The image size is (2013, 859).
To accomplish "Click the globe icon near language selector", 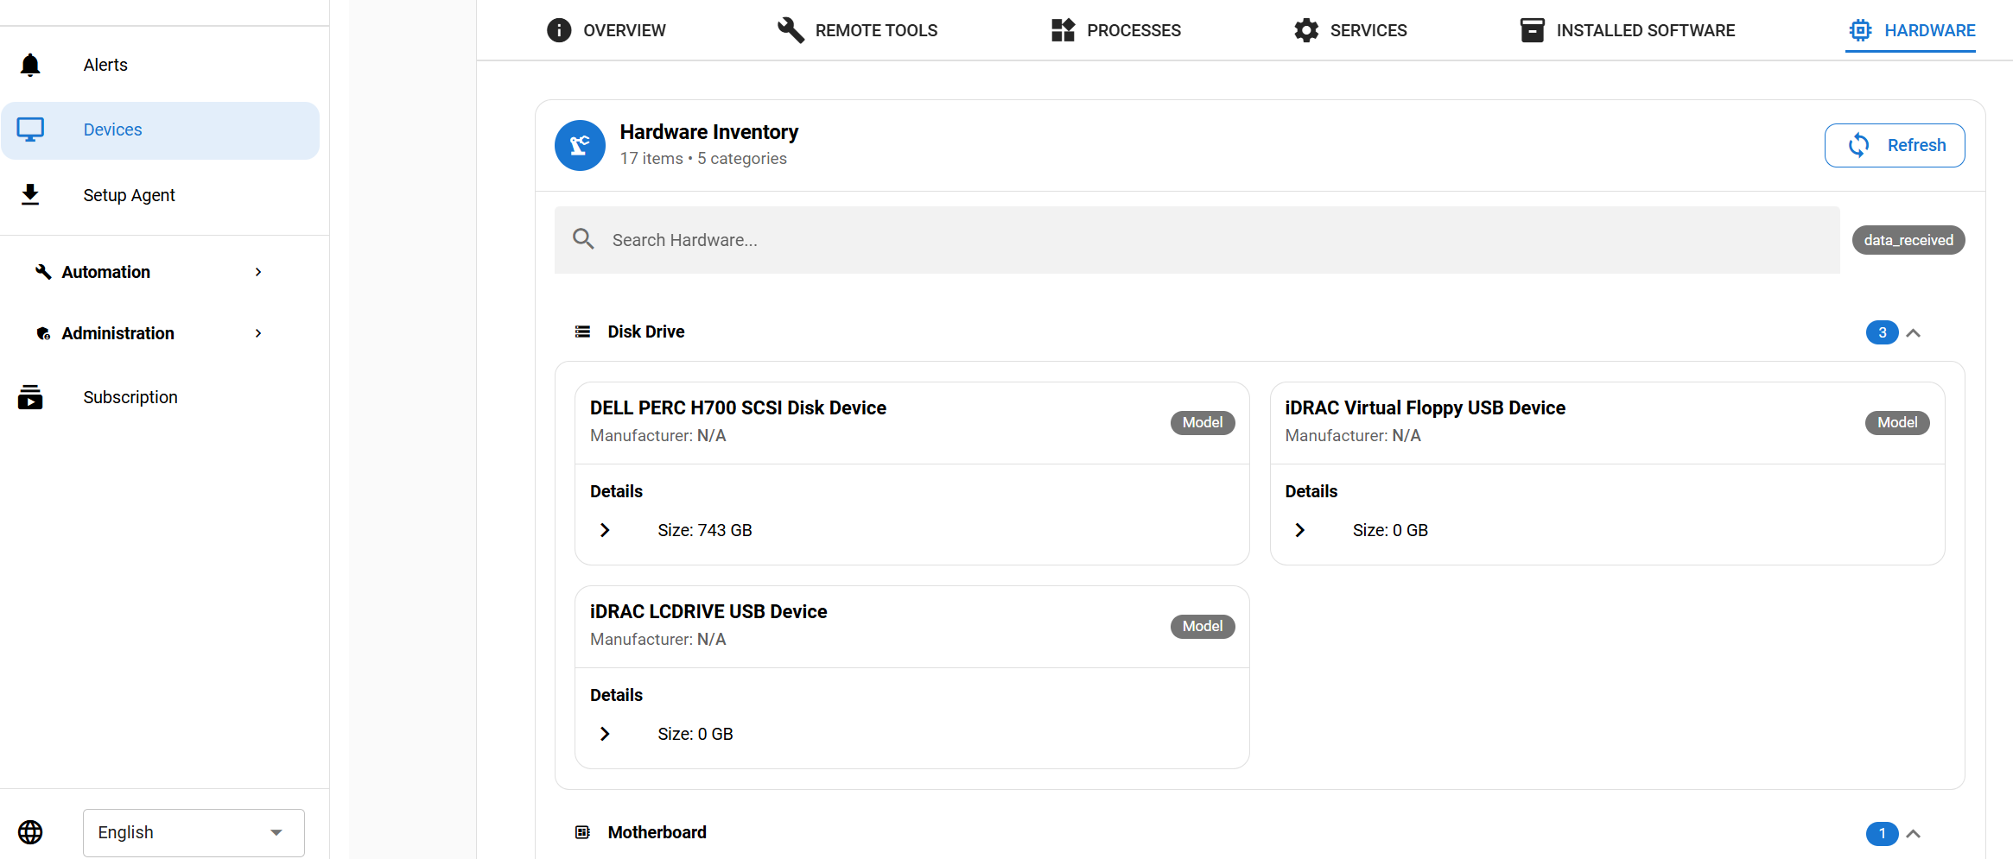I will [30, 832].
